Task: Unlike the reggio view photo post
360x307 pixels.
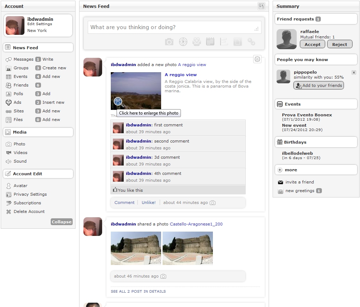Action: (x=149, y=203)
